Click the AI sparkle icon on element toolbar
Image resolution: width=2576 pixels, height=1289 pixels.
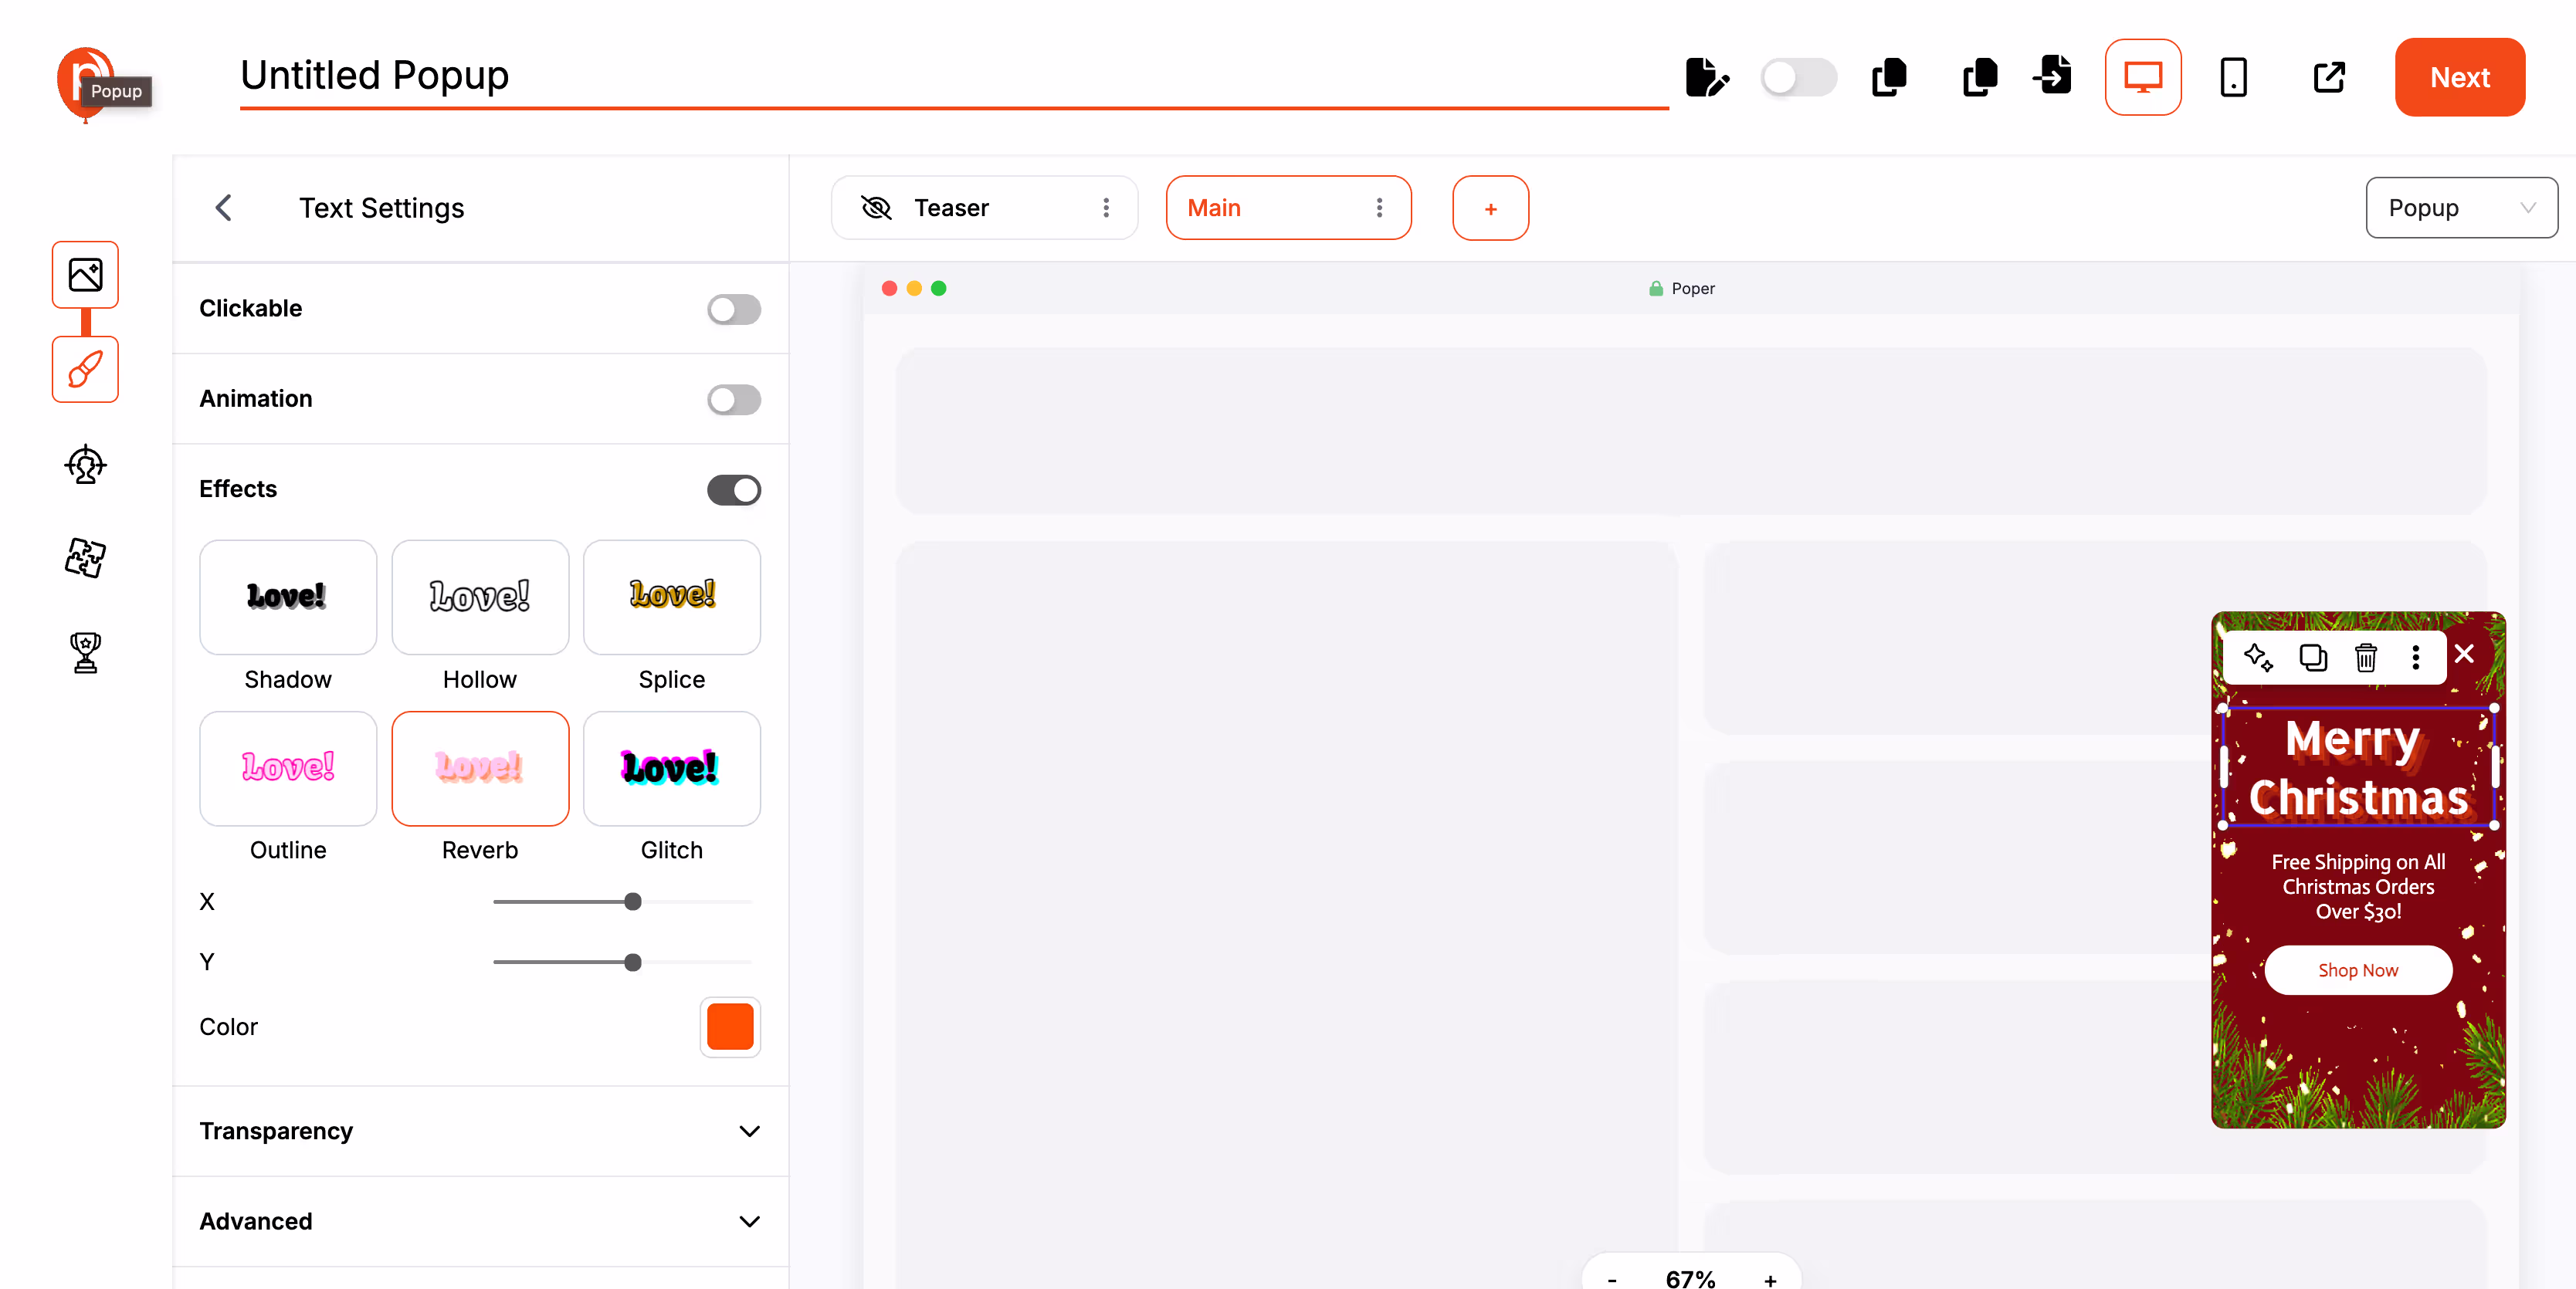tap(2258, 657)
